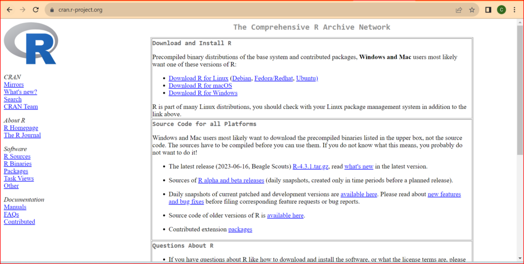The image size is (524, 264).
Task: Open the What's new? sidebar link
Action: [20, 92]
